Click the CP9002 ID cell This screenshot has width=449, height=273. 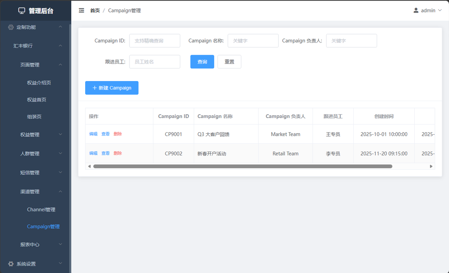pyautogui.click(x=174, y=153)
